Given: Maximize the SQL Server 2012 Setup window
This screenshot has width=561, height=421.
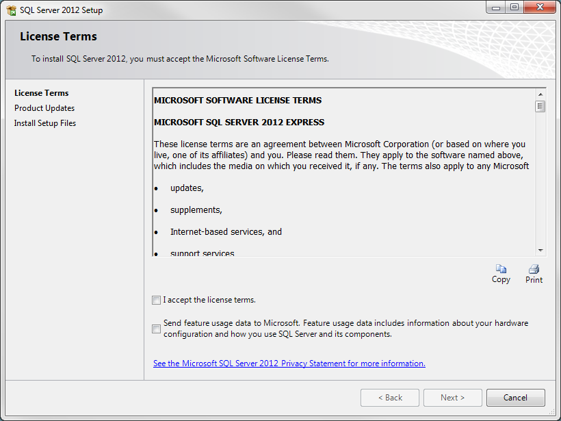Looking at the screenshot, I should pos(514,8).
